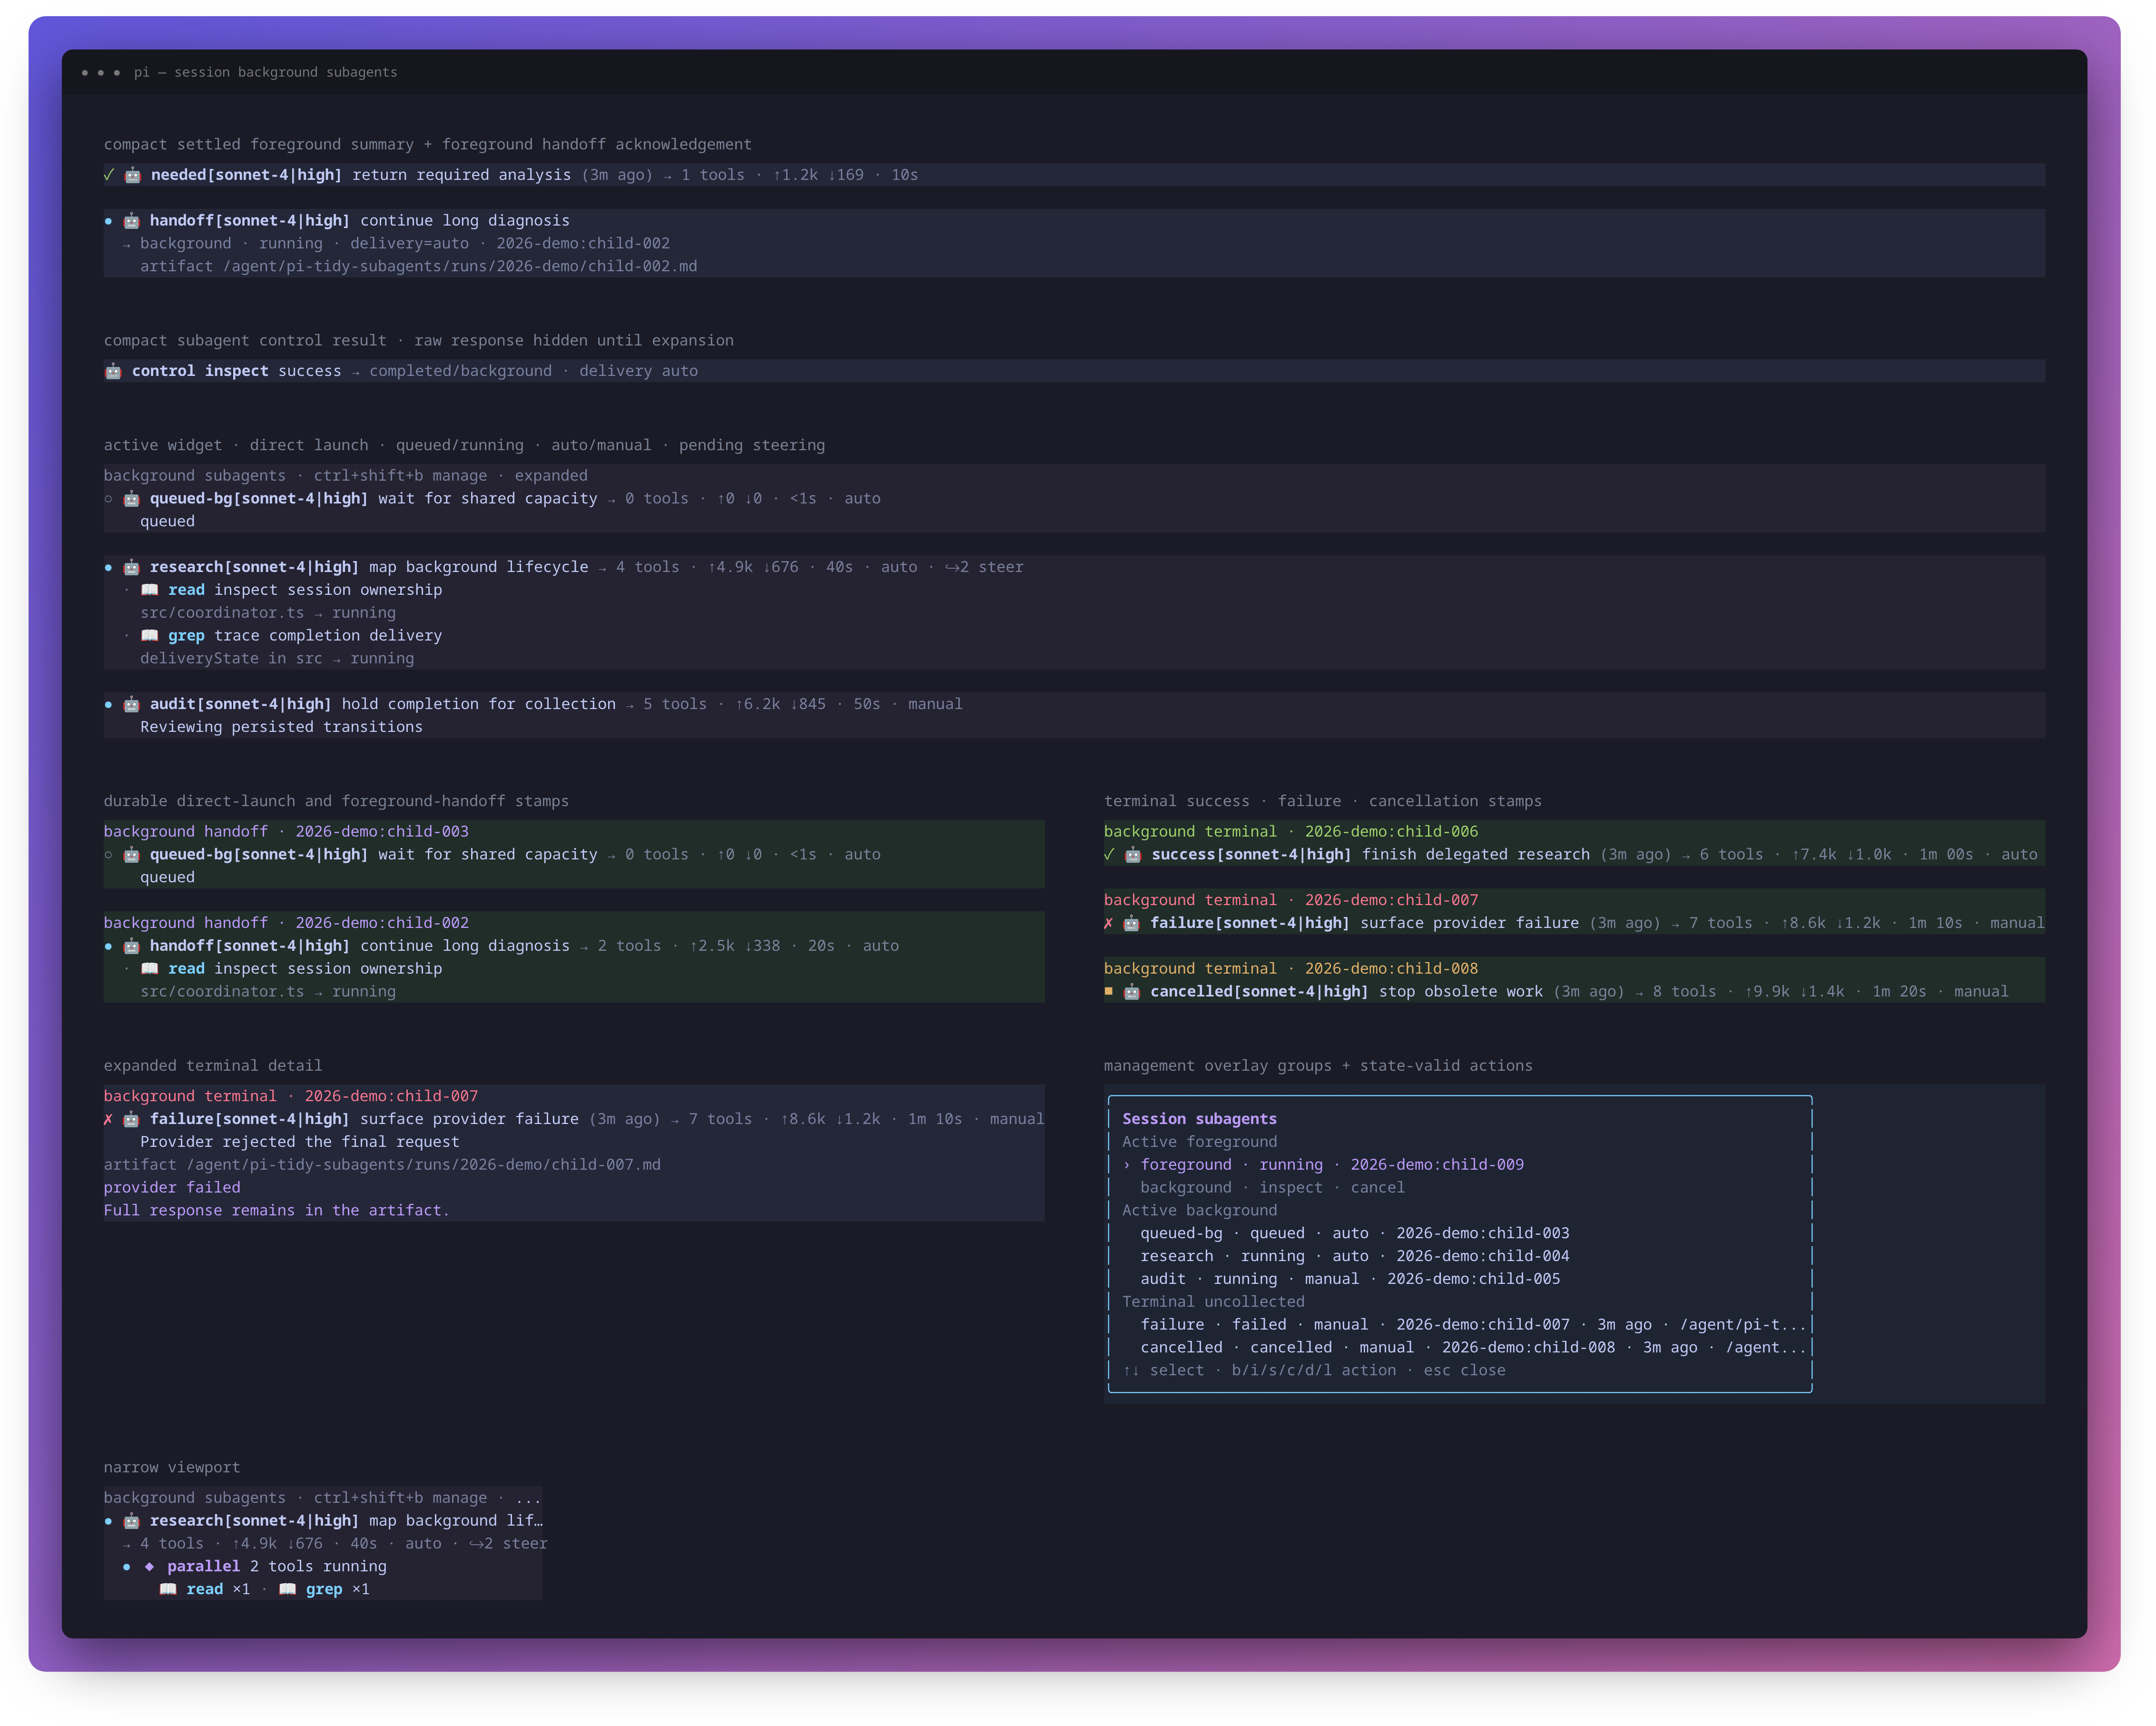
Task: Click 'delivery=auto' in handoff status line
Action: tap(409, 244)
